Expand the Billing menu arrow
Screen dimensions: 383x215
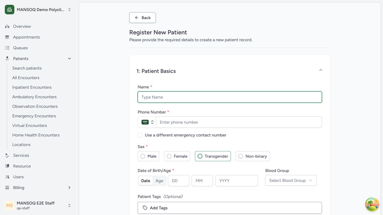(69, 188)
